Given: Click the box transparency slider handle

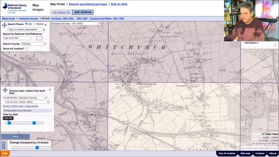Looking at the screenshot, I should tap(37, 147).
